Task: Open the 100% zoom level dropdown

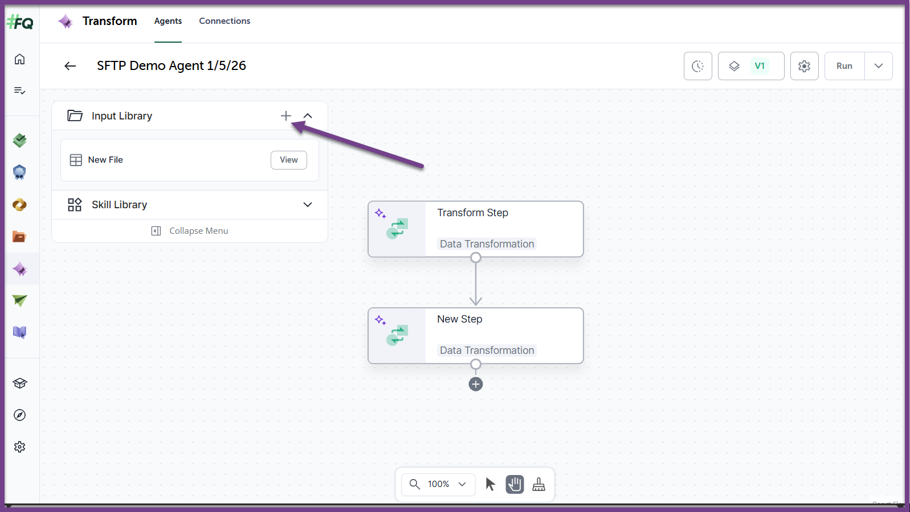Action: 438,484
